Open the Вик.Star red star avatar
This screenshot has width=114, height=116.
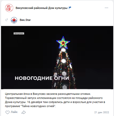[14, 20]
